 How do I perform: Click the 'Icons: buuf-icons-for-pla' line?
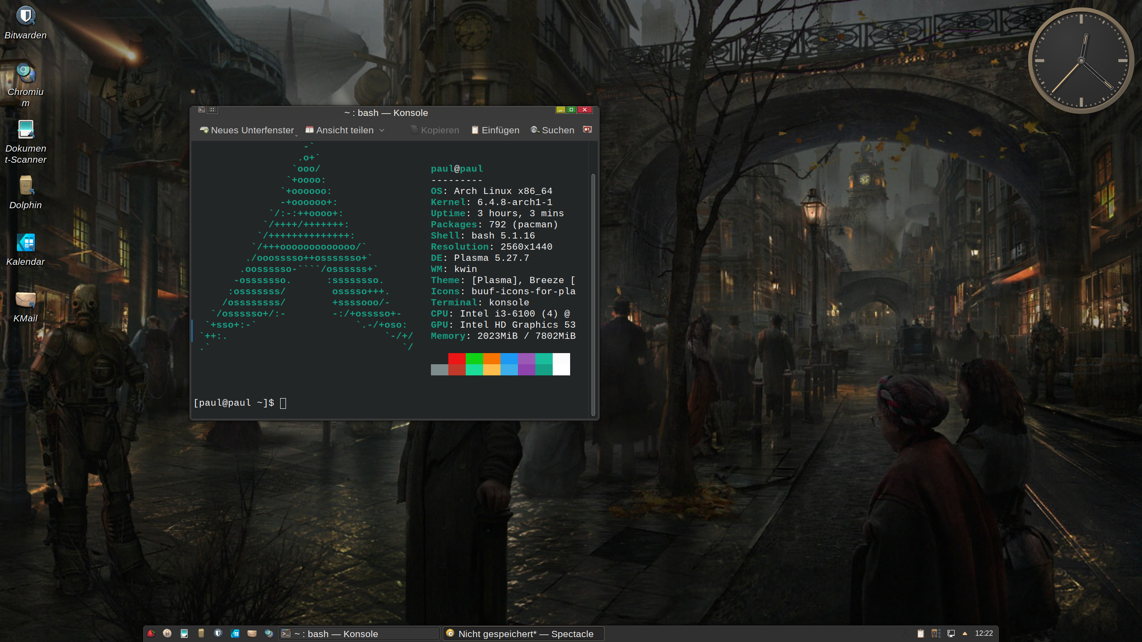tap(503, 292)
